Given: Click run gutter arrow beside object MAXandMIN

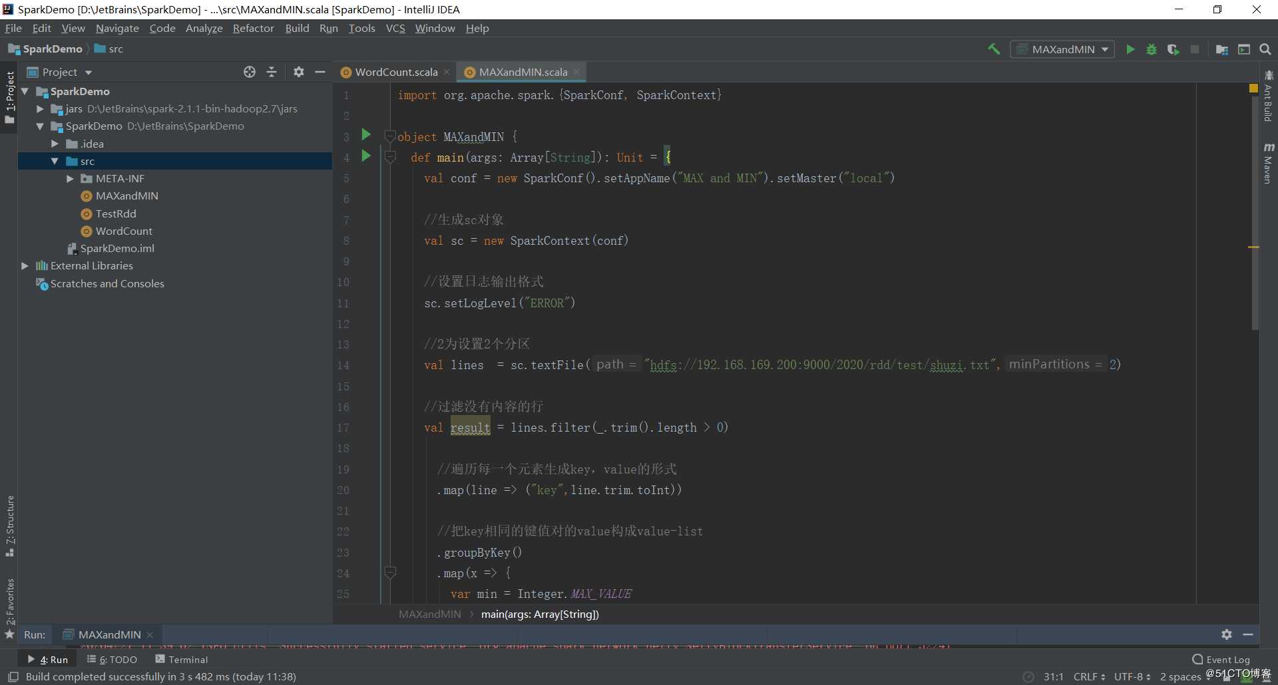Looking at the screenshot, I should point(365,135).
